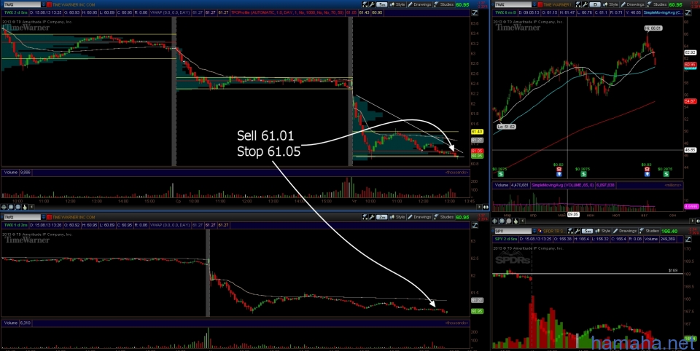Expand symbol dropdown arrow in top-left TWX chart
700x351 pixels.
point(44,4)
